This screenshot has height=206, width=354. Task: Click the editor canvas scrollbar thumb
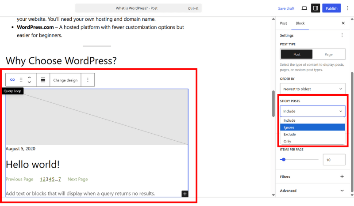(x=273, y=104)
